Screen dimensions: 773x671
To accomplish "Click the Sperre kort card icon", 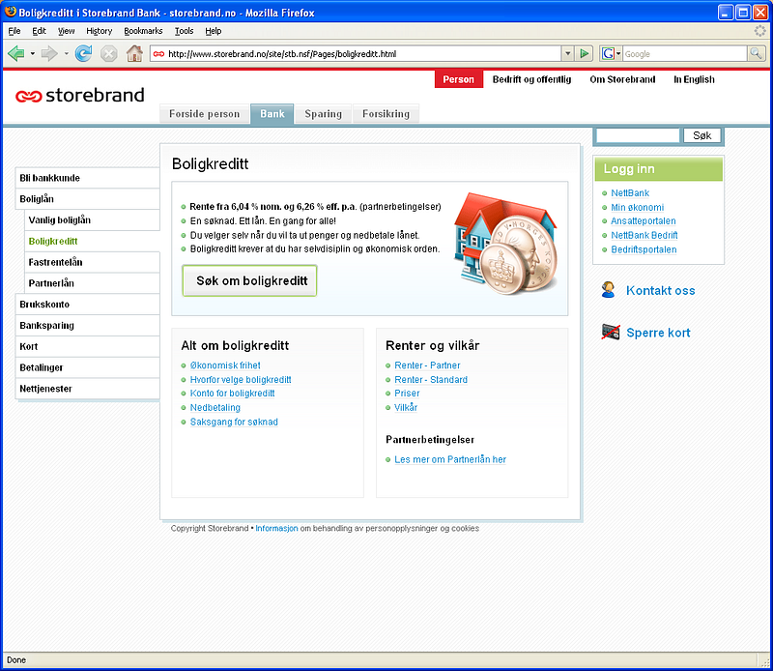I will pyautogui.click(x=611, y=332).
